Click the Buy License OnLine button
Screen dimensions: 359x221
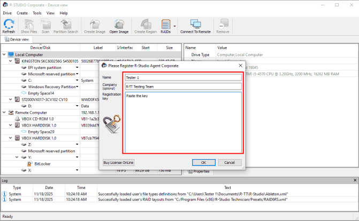pyautogui.click(x=119, y=162)
